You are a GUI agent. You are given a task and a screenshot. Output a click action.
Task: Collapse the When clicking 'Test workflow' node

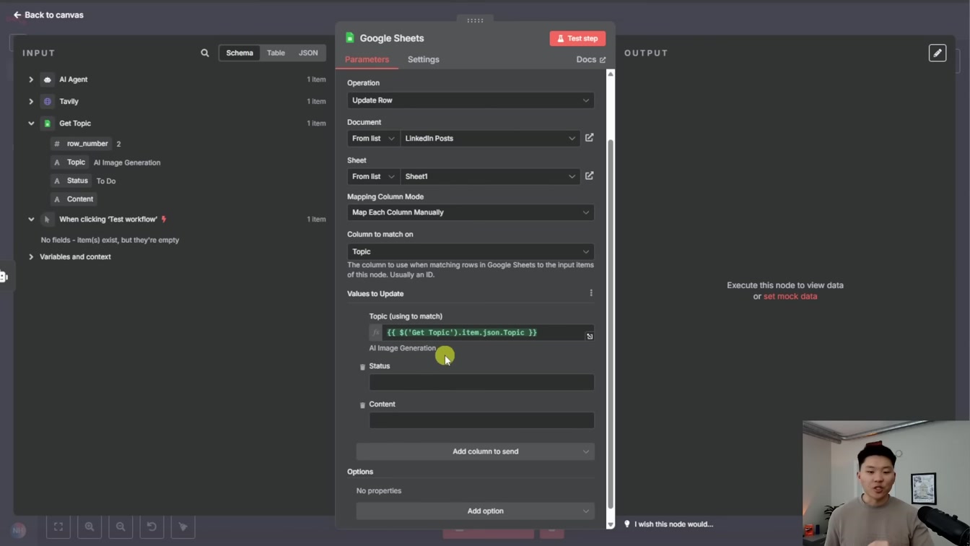click(31, 220)
